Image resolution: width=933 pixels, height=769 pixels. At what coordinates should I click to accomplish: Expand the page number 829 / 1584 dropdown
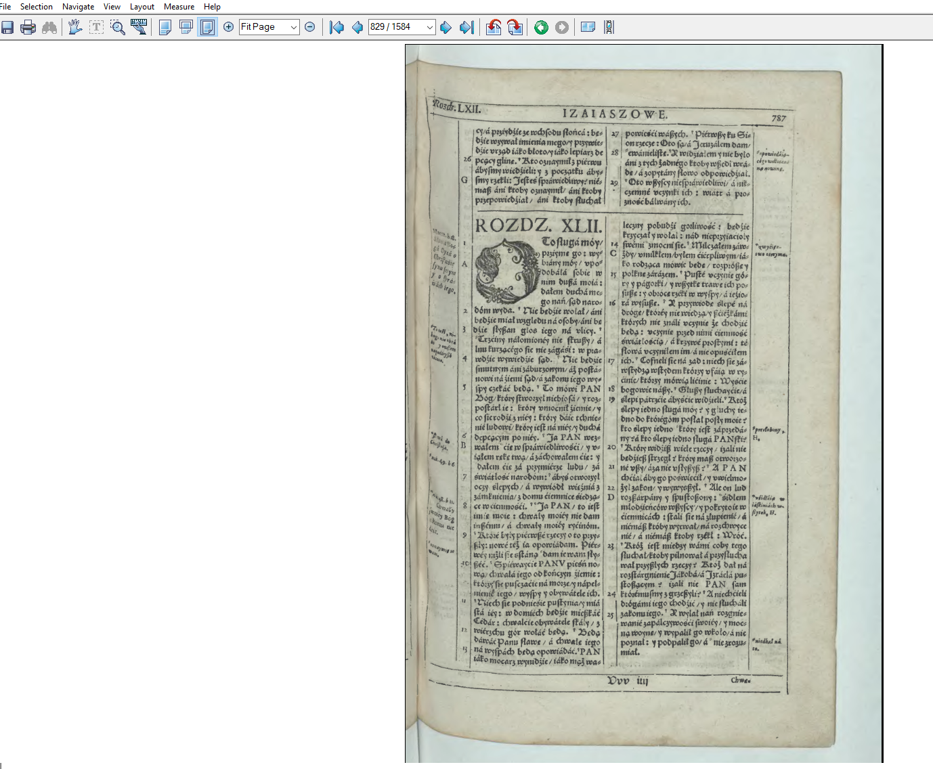coord(429,27)
